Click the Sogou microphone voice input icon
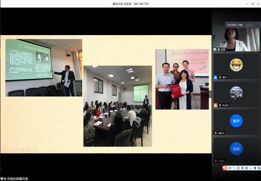The height and width of the screenshot is (181, 261). point(243,168)
